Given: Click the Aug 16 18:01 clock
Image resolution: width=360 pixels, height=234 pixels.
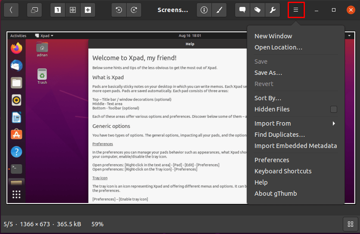Looking at the screenshot, I should (x=190, y=36).
